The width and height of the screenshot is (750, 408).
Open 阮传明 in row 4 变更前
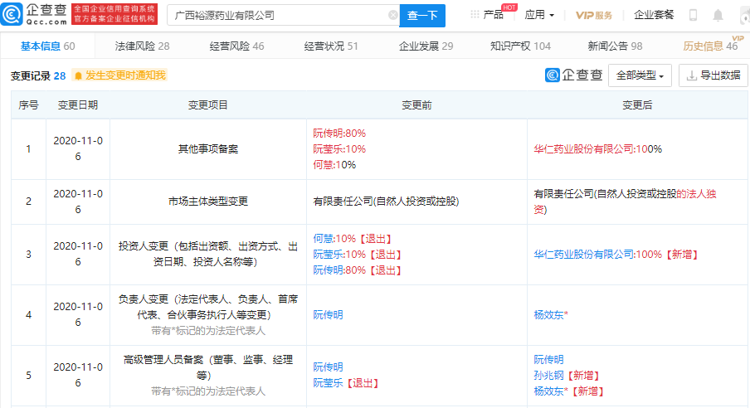[328, 315]
